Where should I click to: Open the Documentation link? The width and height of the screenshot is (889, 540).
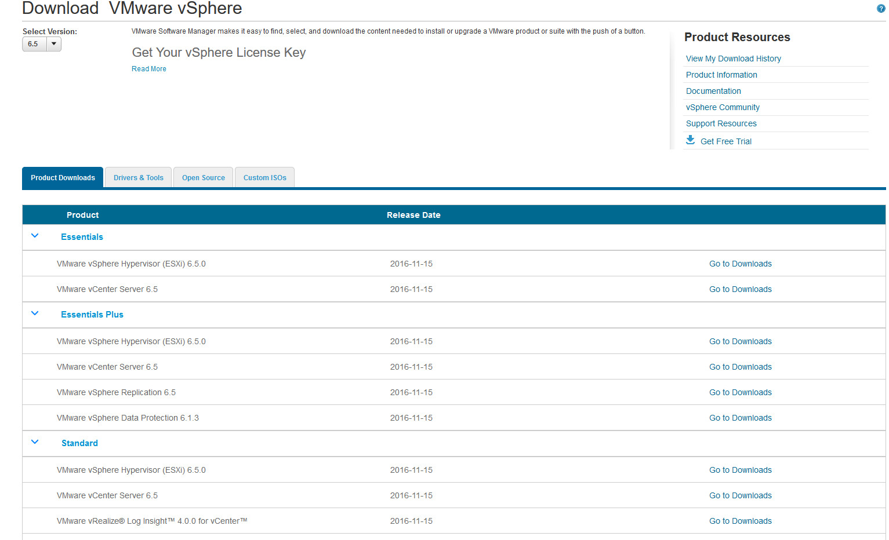click(x=713, y=91)
